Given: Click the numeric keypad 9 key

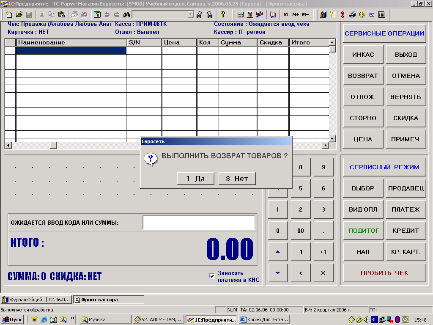Looking at the screenshot, I should [323, 167].
